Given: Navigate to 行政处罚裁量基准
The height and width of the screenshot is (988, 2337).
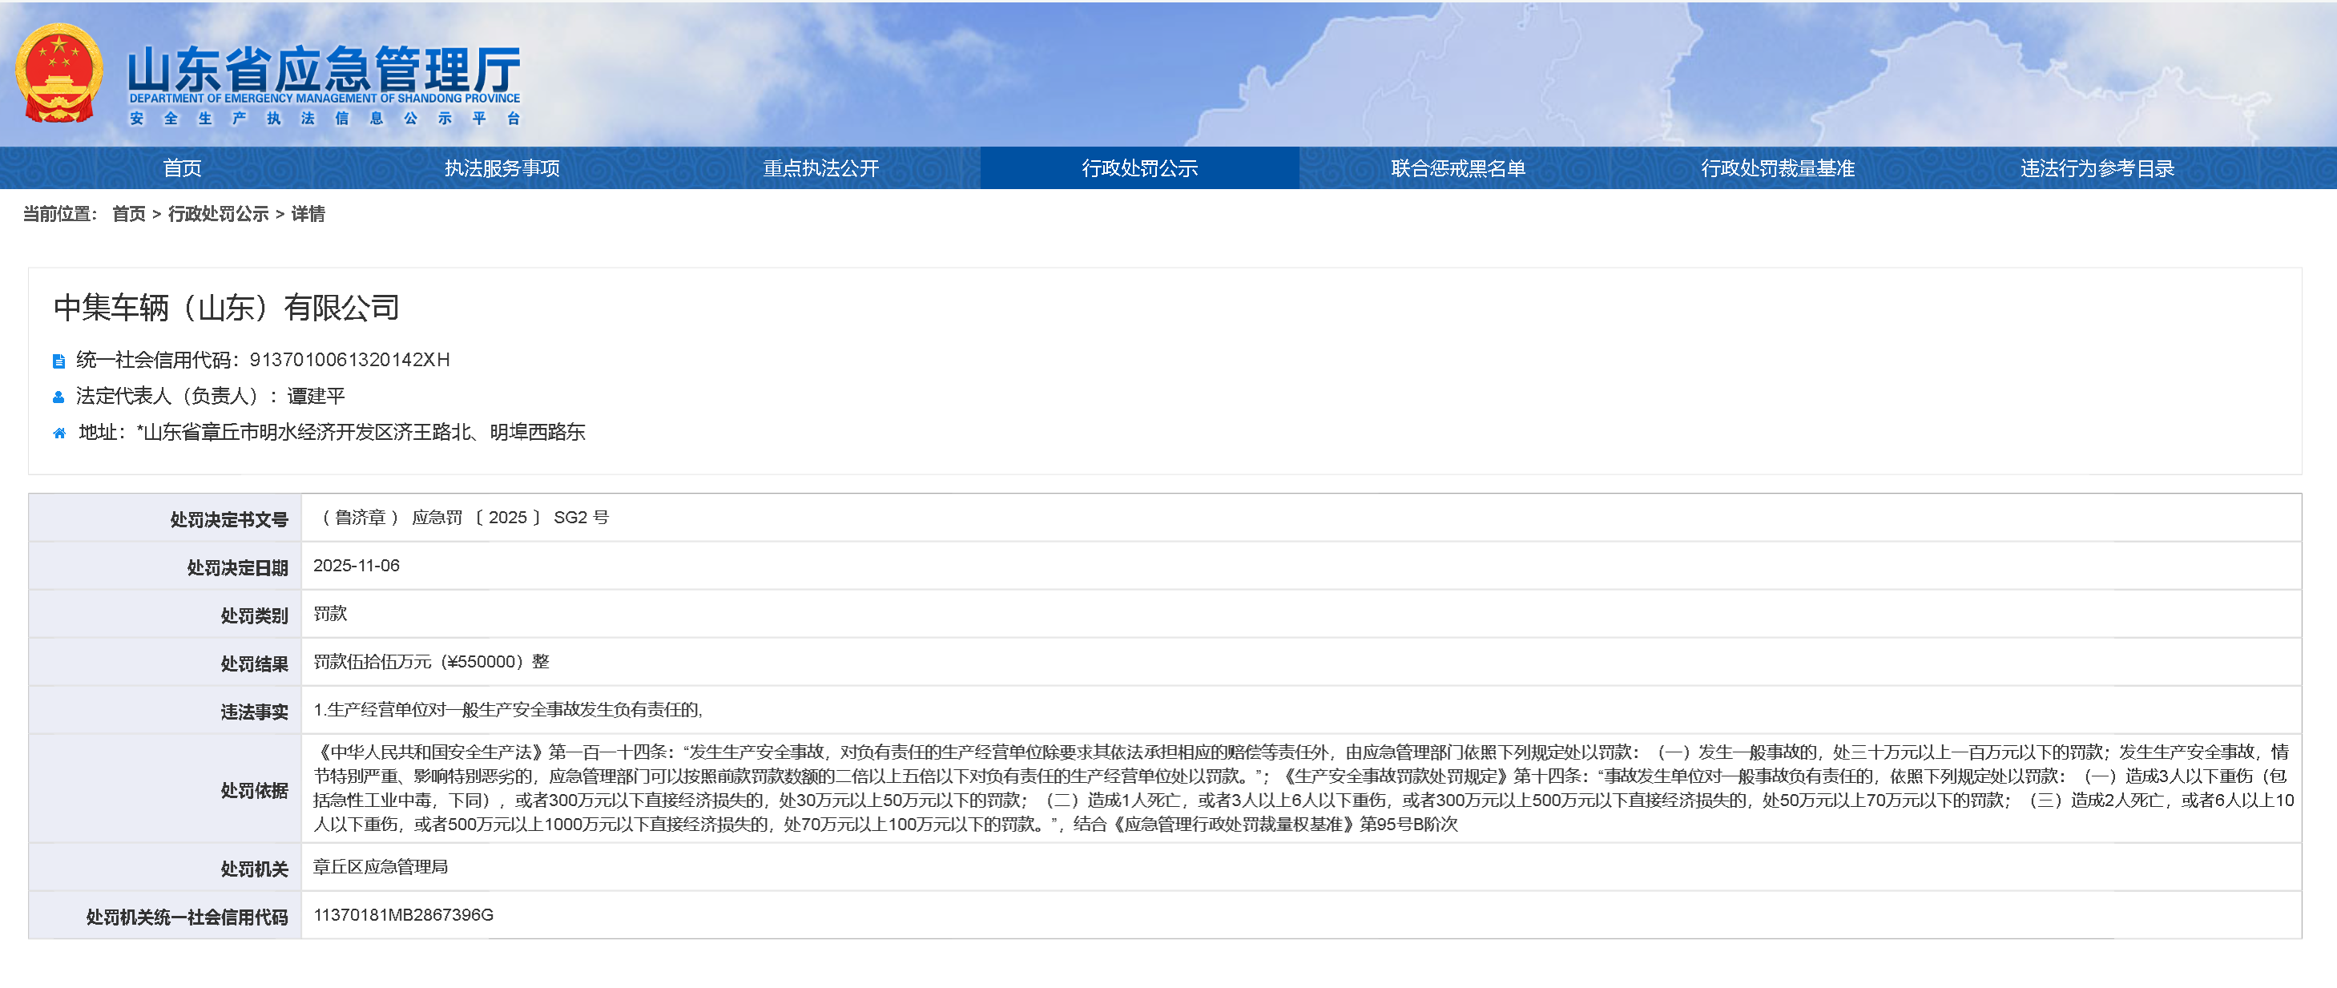Looking at the screenshot, I should 1777,167.
